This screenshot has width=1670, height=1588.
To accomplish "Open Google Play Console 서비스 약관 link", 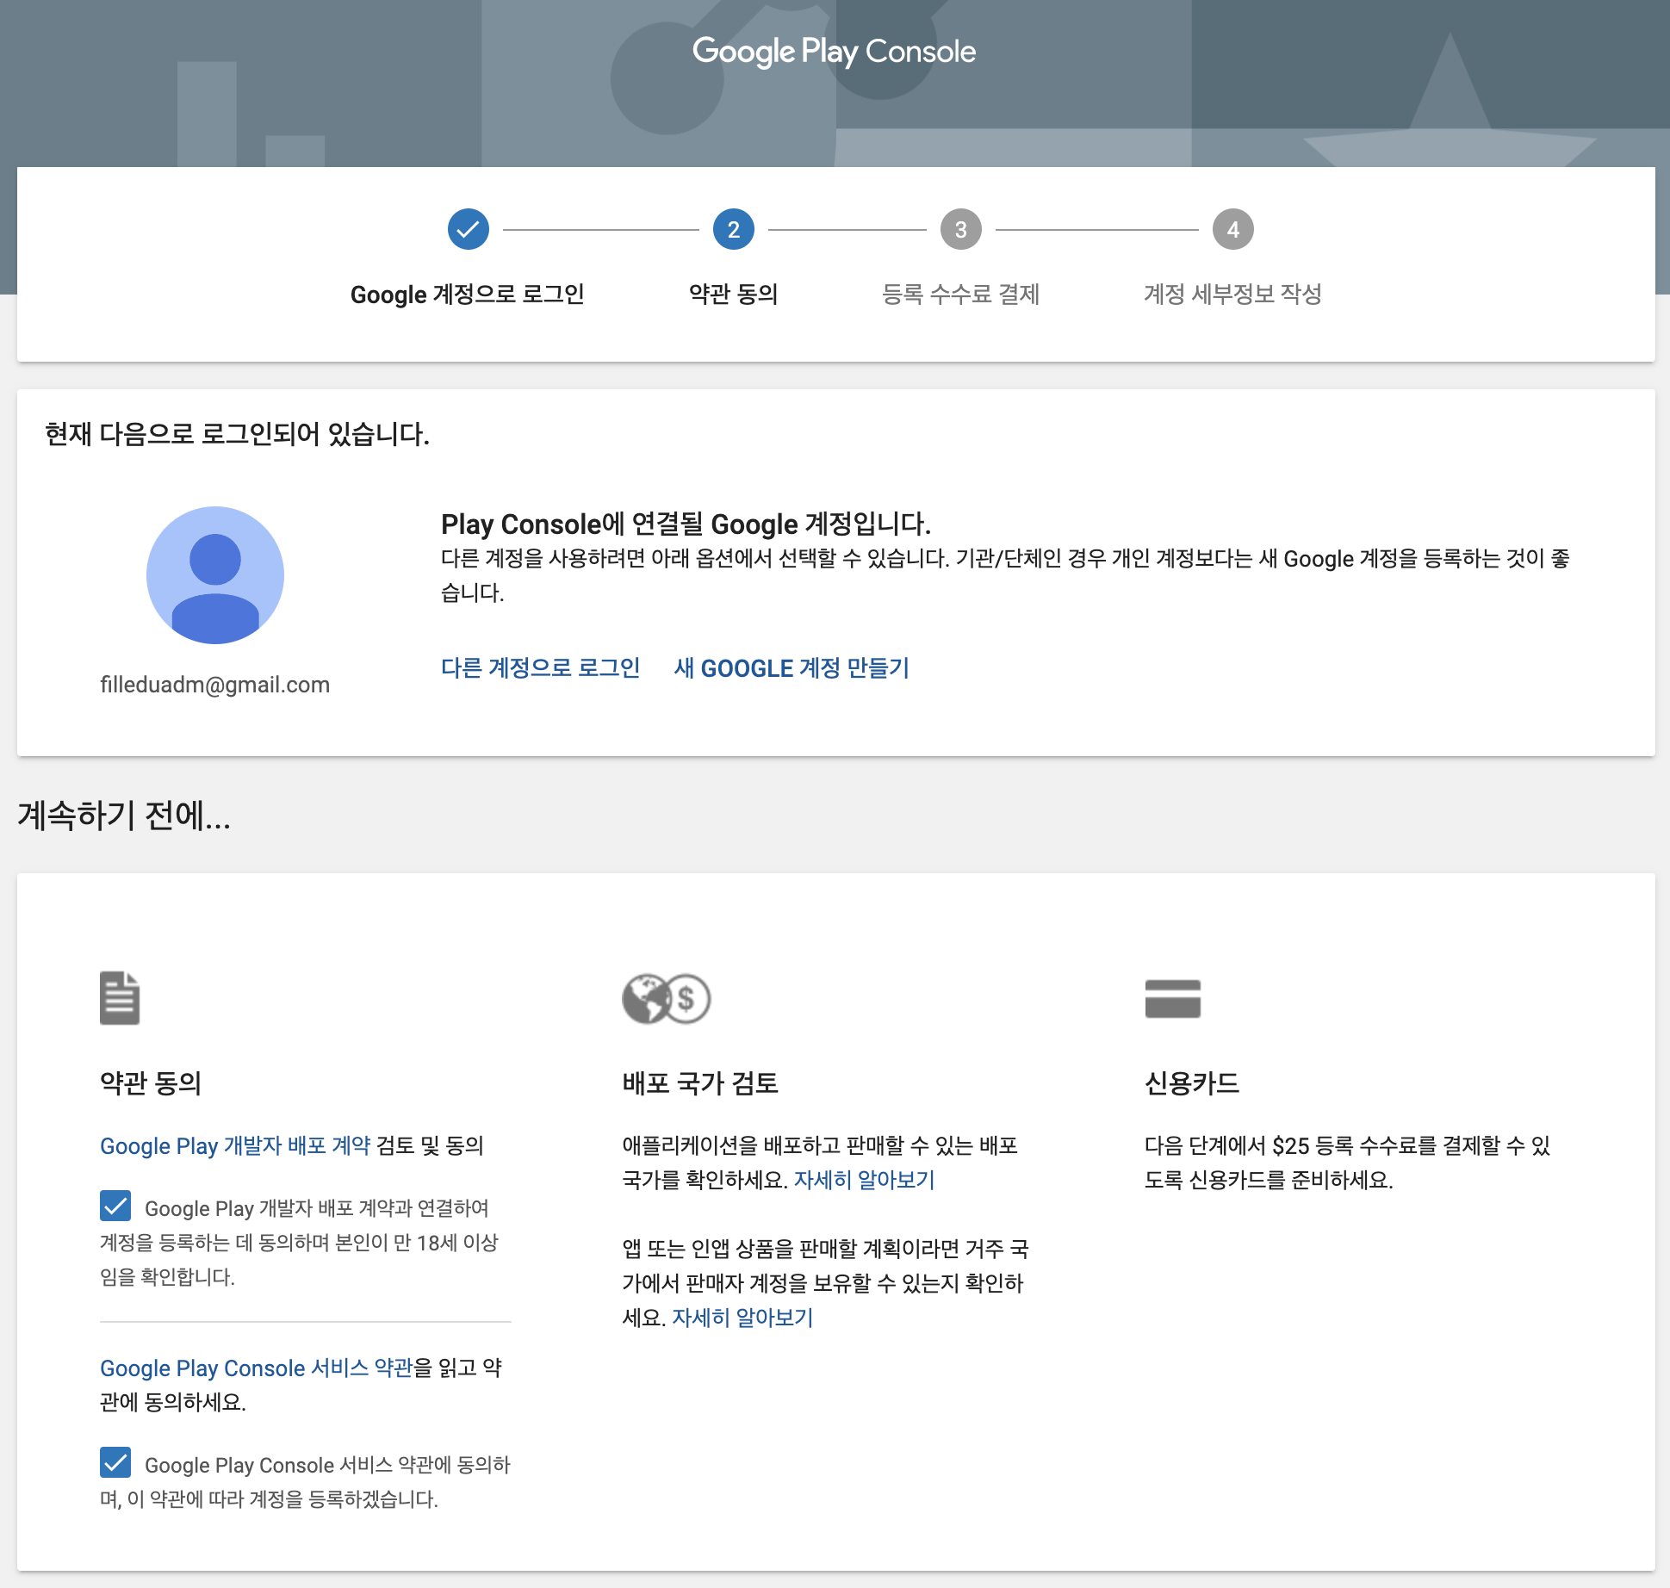I will coord(257,1368).
